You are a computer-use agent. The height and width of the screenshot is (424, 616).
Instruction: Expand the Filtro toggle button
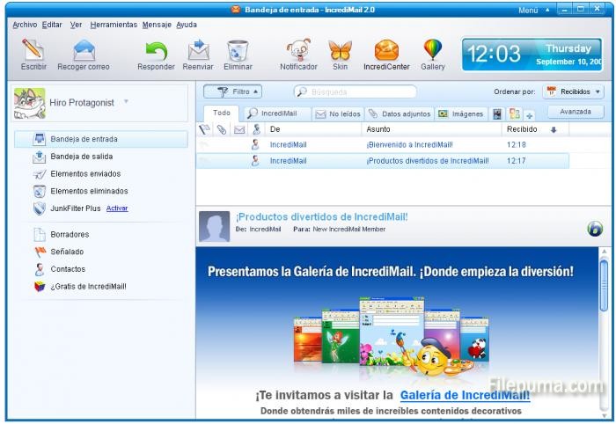(232, 91)
